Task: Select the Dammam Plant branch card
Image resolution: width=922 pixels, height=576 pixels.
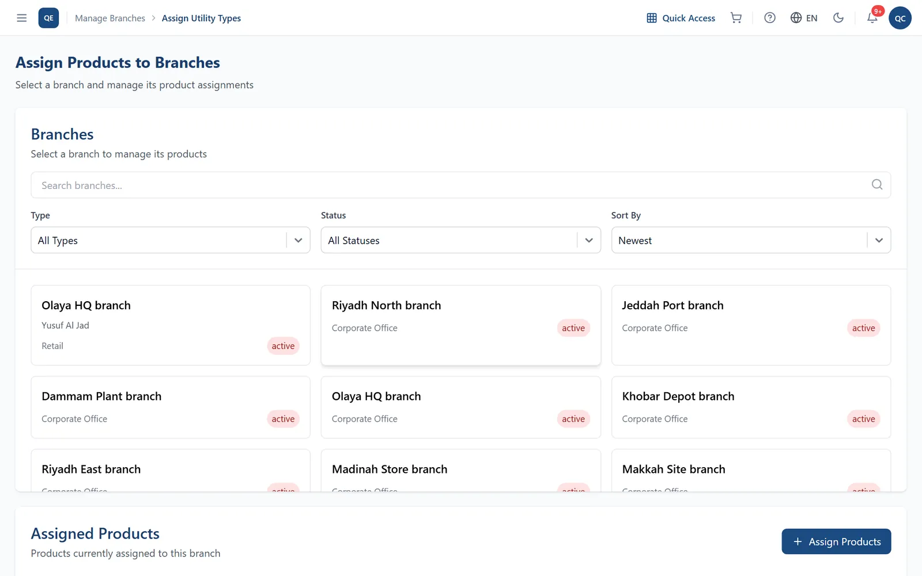Action: click(x=171, y=407)
